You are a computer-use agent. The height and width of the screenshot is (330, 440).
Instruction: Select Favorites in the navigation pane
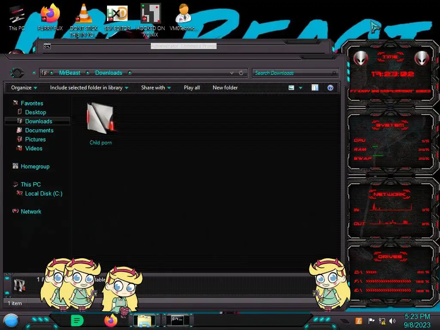(32, 103)
